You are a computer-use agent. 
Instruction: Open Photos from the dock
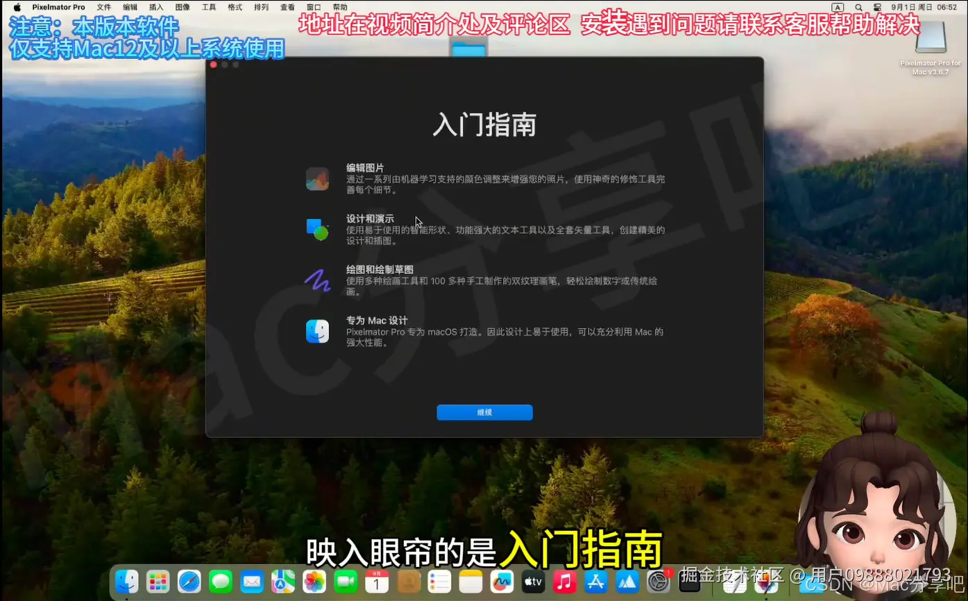click(314, 582)
